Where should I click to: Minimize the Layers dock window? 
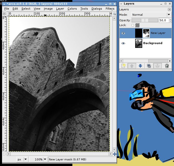pos(161,4)
